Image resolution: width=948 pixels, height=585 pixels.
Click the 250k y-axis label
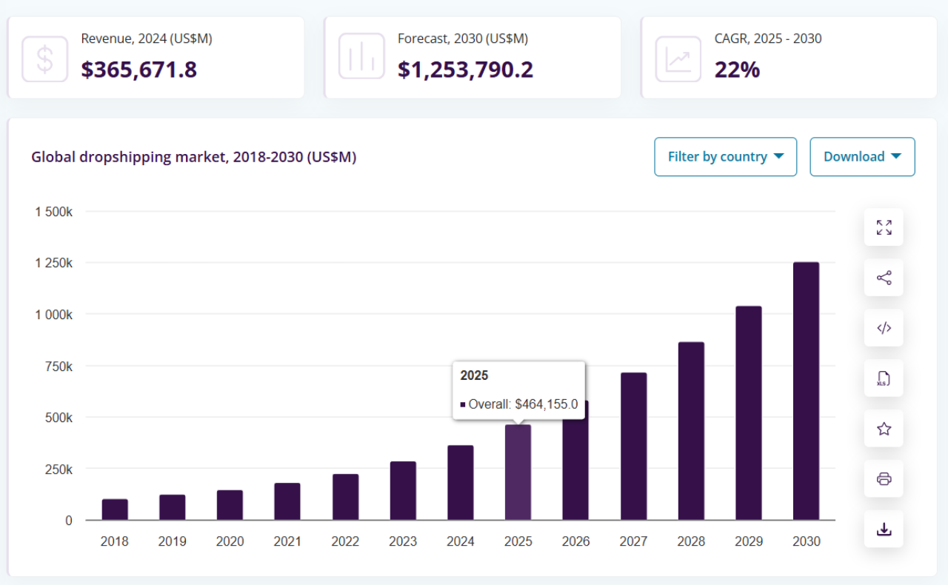pos(59,469)
